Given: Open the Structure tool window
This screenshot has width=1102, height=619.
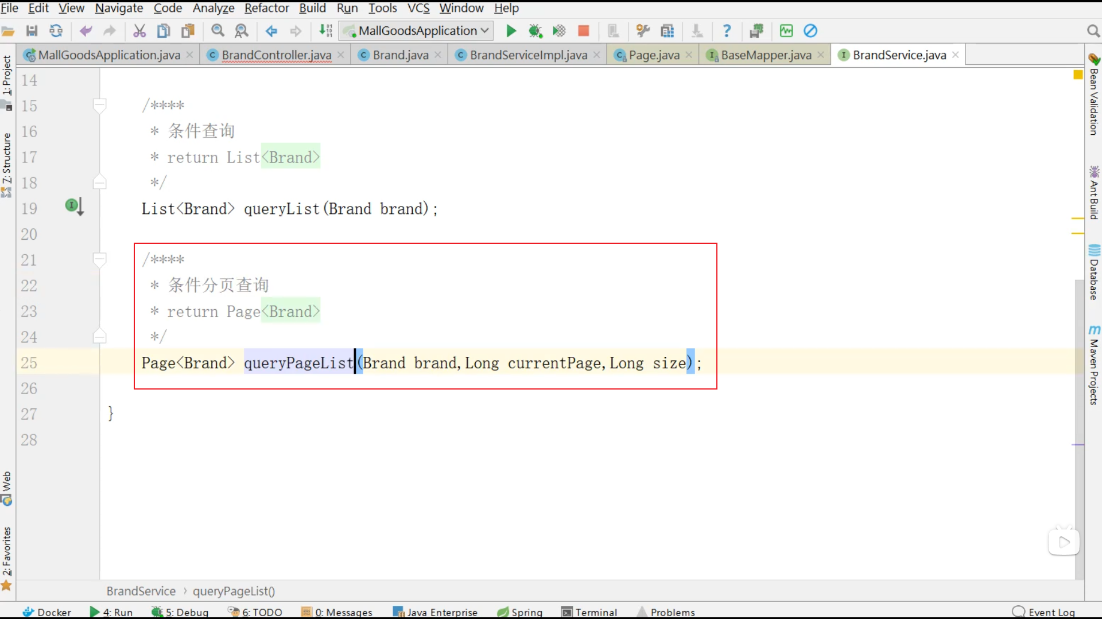Looking at the screenshot, I should pos(7,165).
